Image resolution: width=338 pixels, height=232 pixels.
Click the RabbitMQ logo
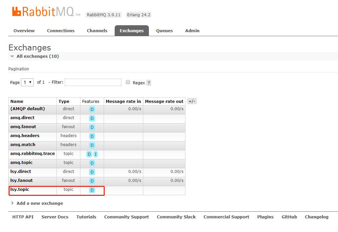tap(46, 12)
